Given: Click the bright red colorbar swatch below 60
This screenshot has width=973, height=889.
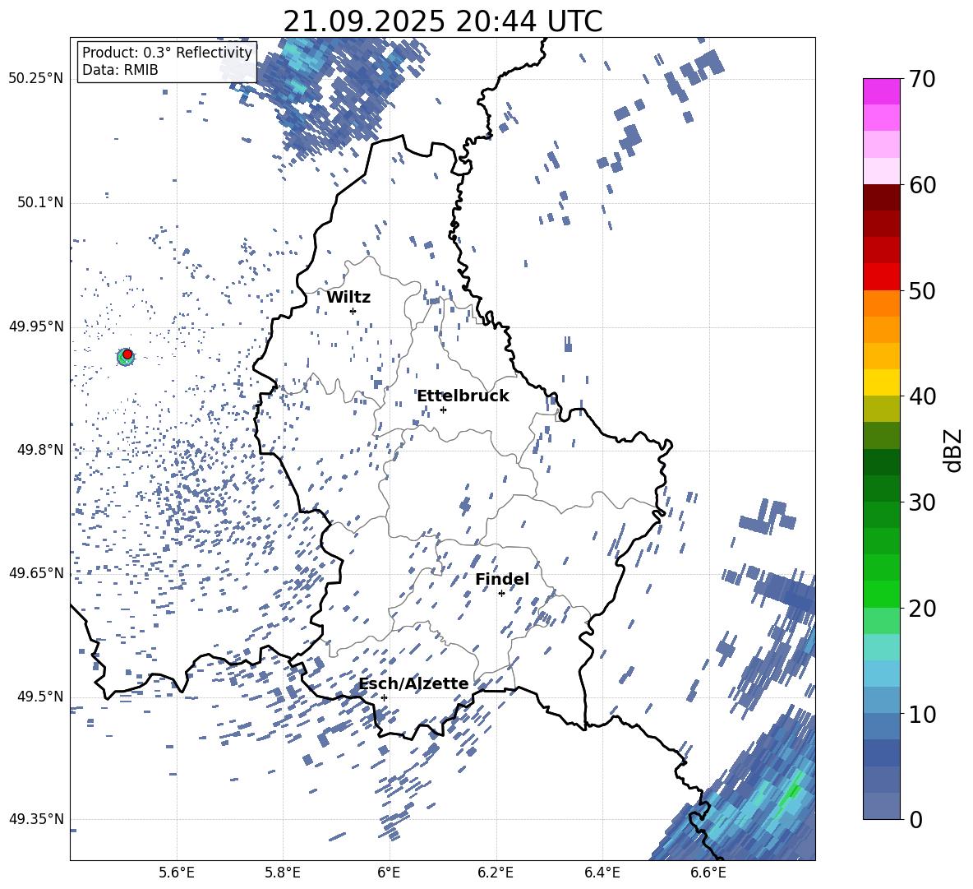Looking at the screenshot, I should point(881,277).
